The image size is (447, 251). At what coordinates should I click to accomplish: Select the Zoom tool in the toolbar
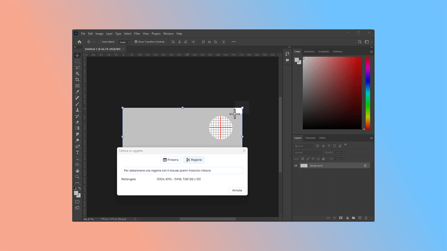[77, 177]
